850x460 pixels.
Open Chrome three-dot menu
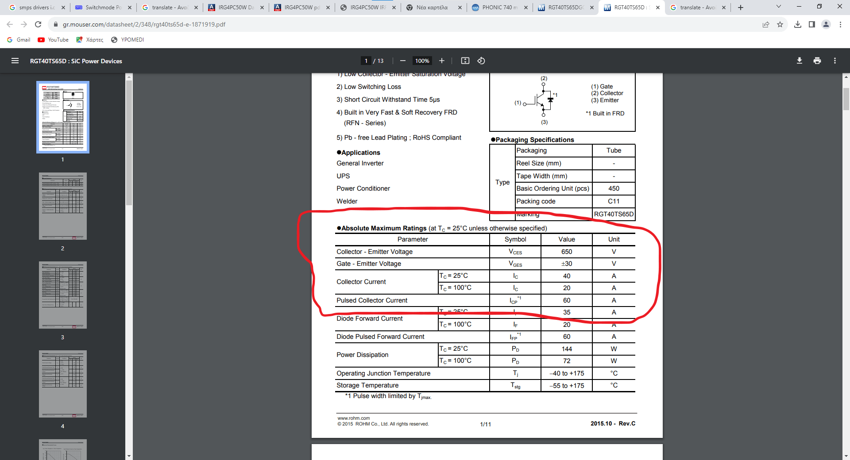tap(840, 24)
